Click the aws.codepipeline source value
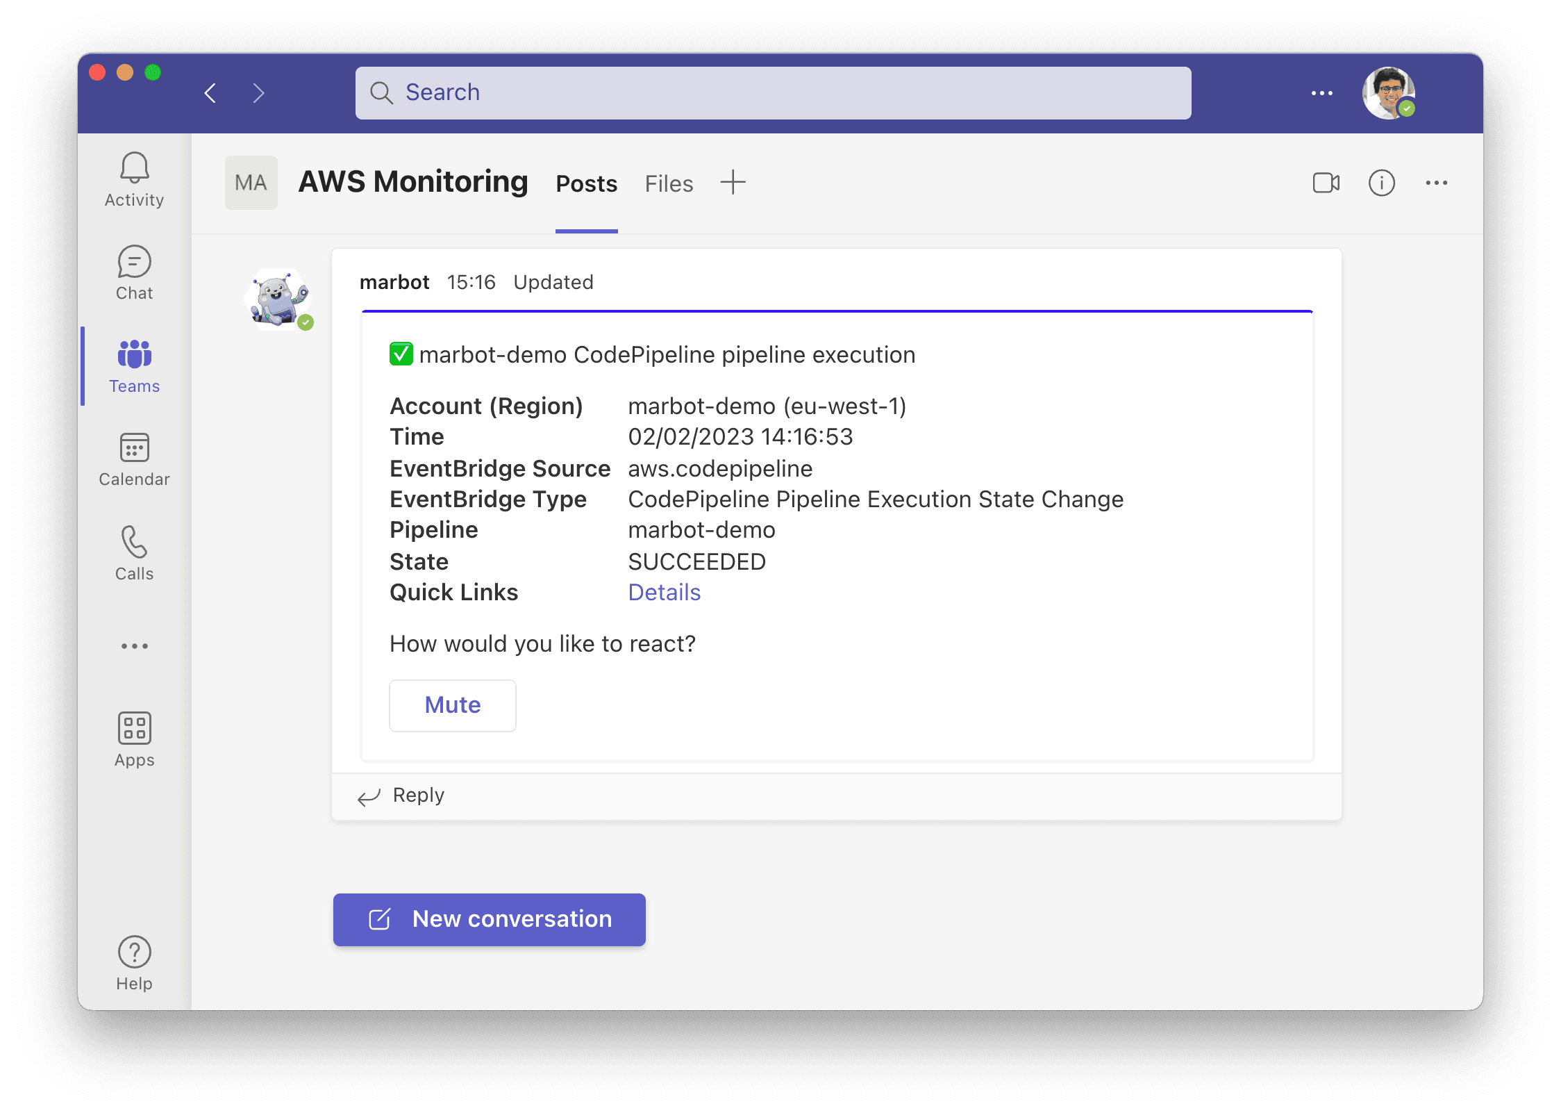The height and width of the screenshot is (1113, 1561). click(720, 469)
